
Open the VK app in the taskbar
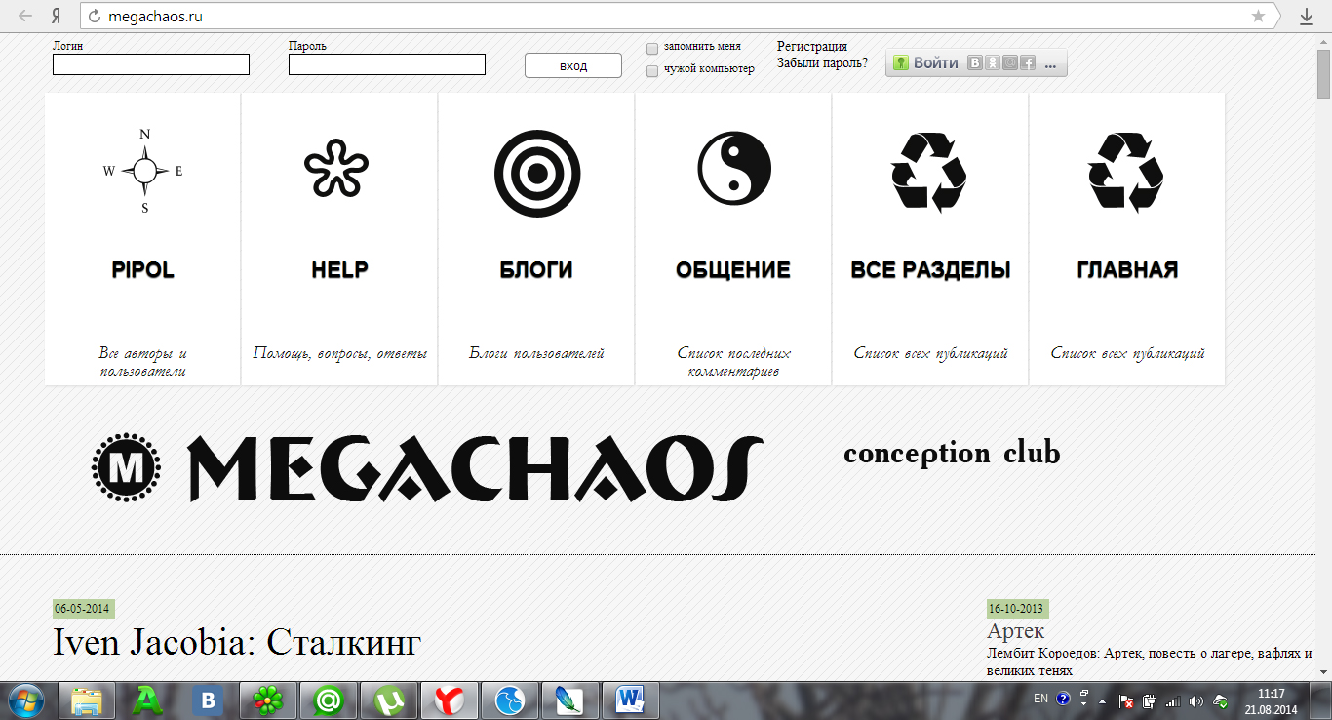pos(208,700)
